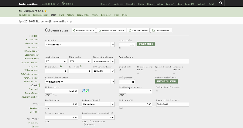Open Historie spisu in the sidebar

[32, 40]
